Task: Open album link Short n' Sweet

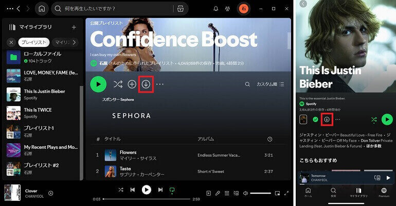Action: (x=211, y=171)
